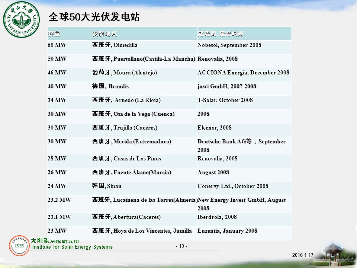The image size is (357, 268).
Task: Click the 葡萄牙, Moura (Alentejo) cell
Action: point(144,74)
